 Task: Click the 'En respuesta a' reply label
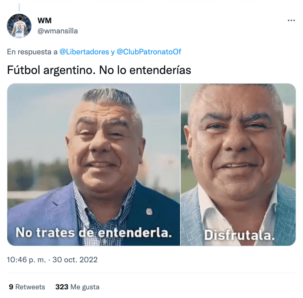[32, 52]
